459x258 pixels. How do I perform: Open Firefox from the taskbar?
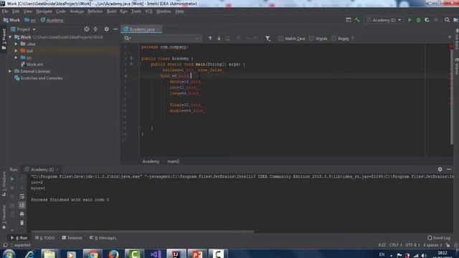point(113,254)
